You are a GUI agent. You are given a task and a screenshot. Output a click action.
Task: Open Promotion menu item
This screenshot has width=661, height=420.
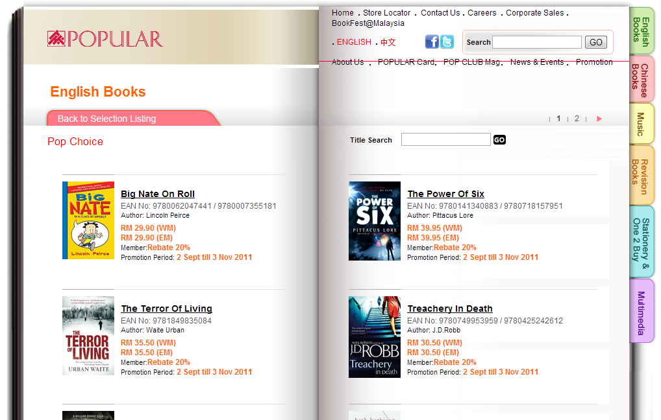coord(594,62)
